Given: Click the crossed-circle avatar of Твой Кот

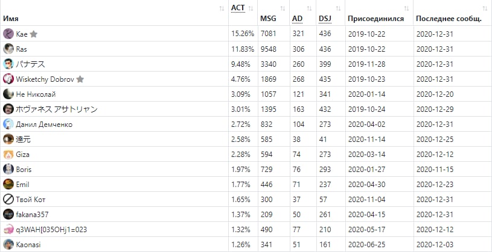Looking at the screenshot, I should 8,200.
